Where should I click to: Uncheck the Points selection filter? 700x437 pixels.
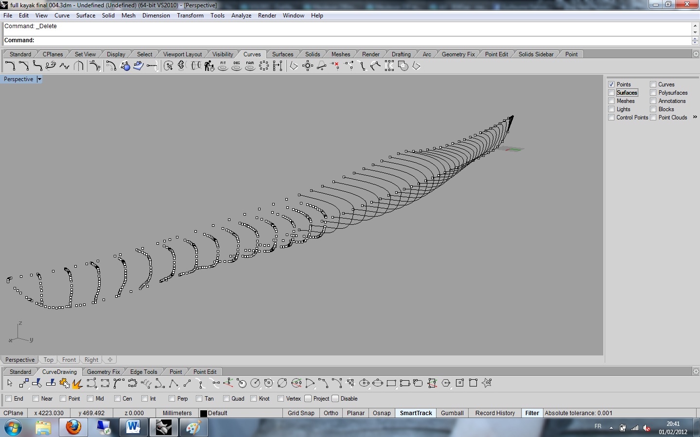coord(611,84)
